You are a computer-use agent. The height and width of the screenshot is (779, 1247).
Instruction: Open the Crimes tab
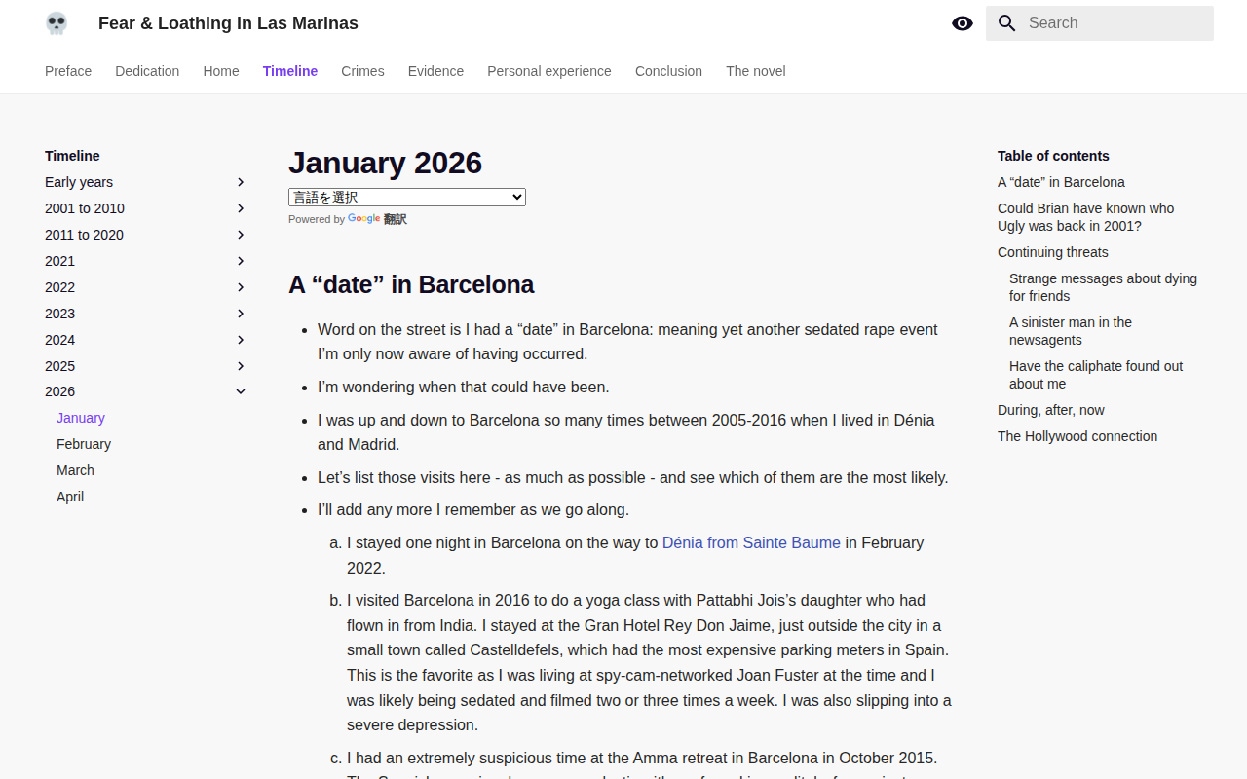[x=362, y=71]
